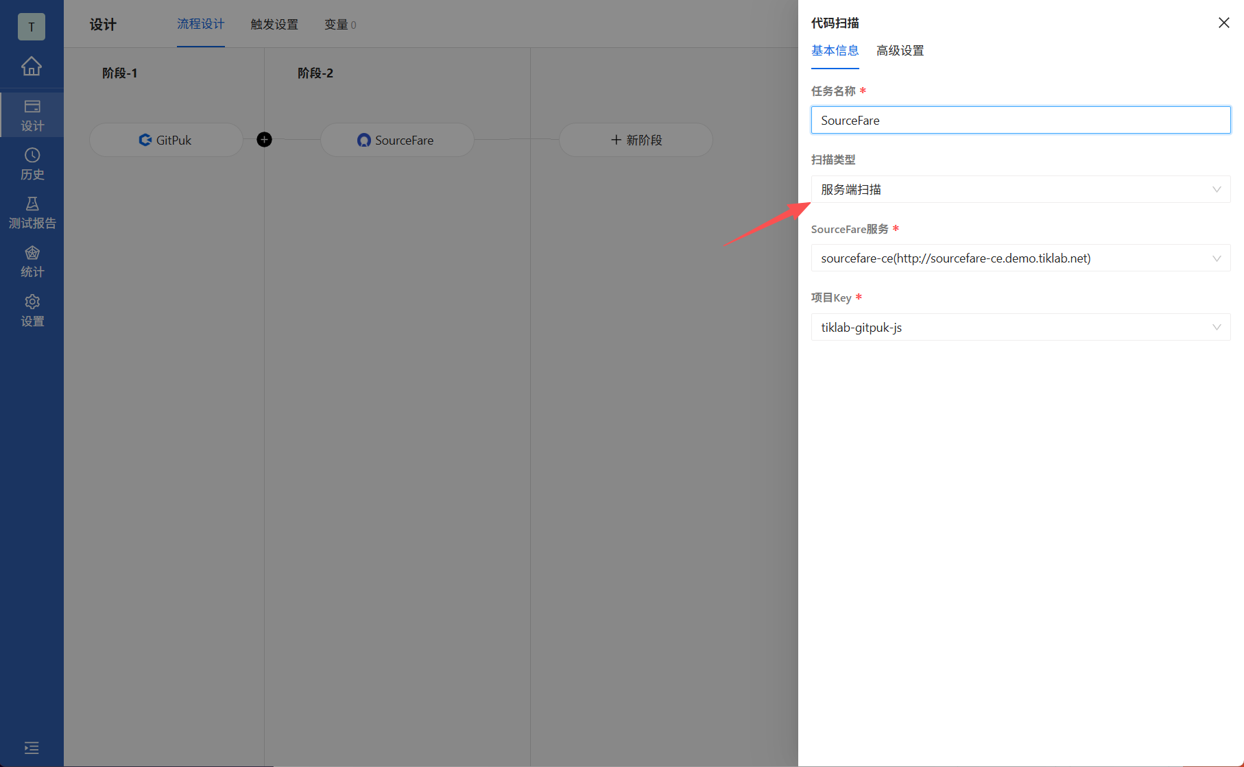Click the 阶段-2 stage title
Viewport: 1244px width, 767px height.
[x=315, y=73]
